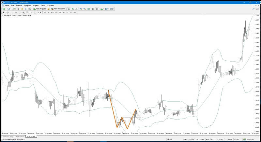Screen dimensions: 261x142
Task: Expand the indicators list dropdown arrow
Action: click(103, 9)
